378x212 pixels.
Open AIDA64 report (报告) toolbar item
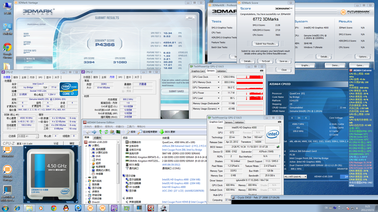coord(131,132)
